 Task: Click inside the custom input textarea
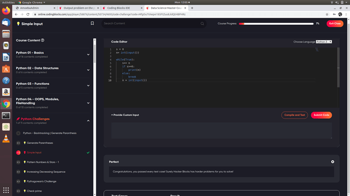(x=222, y=130)
